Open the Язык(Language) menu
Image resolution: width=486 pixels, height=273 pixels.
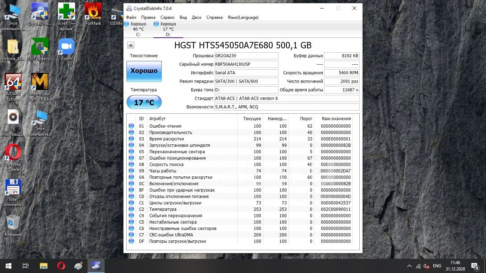243,17
